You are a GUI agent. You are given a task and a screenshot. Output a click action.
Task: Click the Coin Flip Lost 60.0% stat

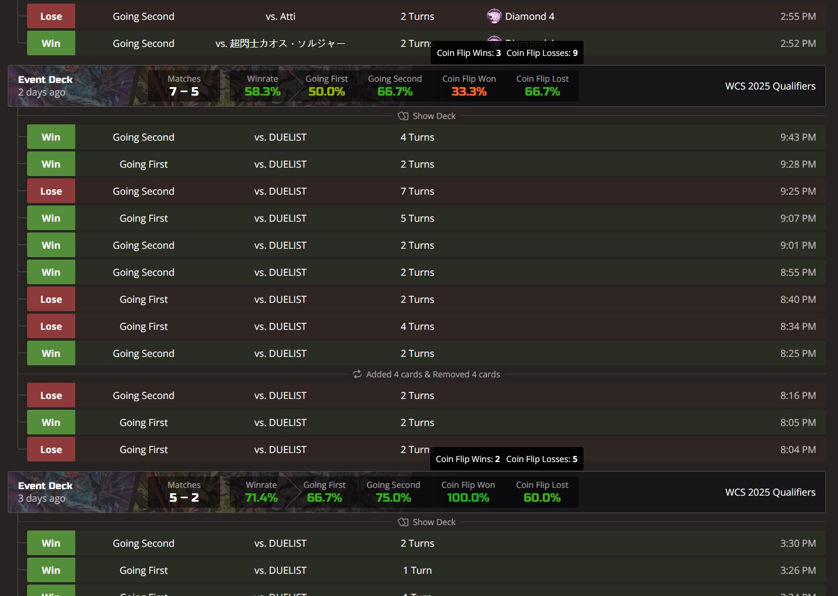pos(542,492)
